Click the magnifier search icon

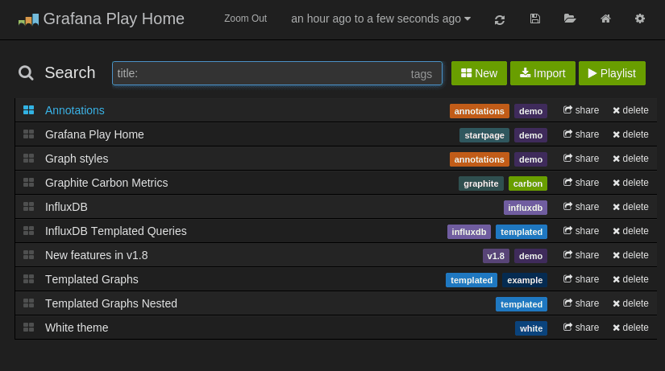26,73
